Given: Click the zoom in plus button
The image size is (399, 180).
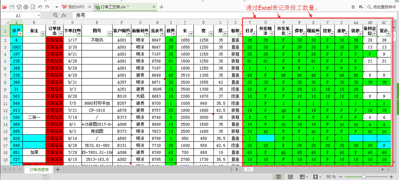Looking at the screenshot, I should 391,177.
